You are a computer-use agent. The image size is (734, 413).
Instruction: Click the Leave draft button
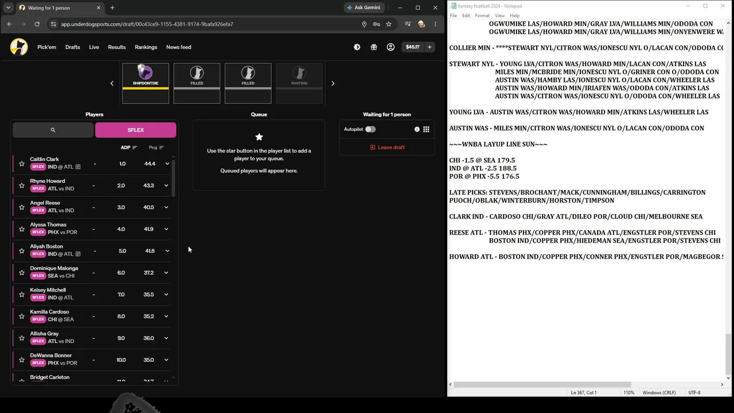pos(387,147)
